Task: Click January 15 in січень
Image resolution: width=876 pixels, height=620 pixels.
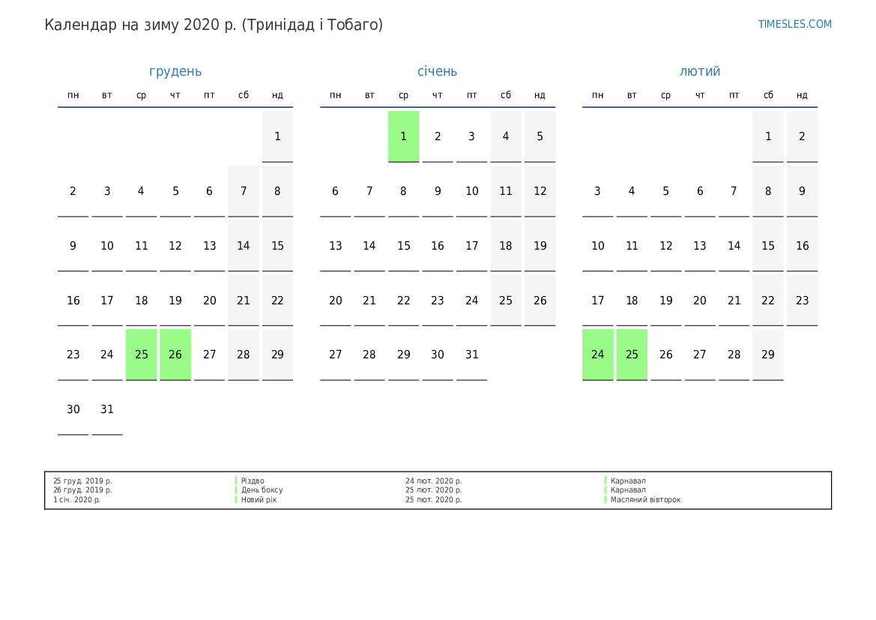Action: point(403,246)
